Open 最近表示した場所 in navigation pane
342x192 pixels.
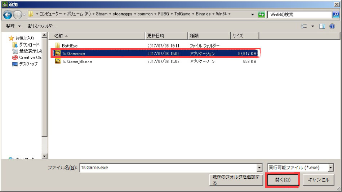pos(31,51)
